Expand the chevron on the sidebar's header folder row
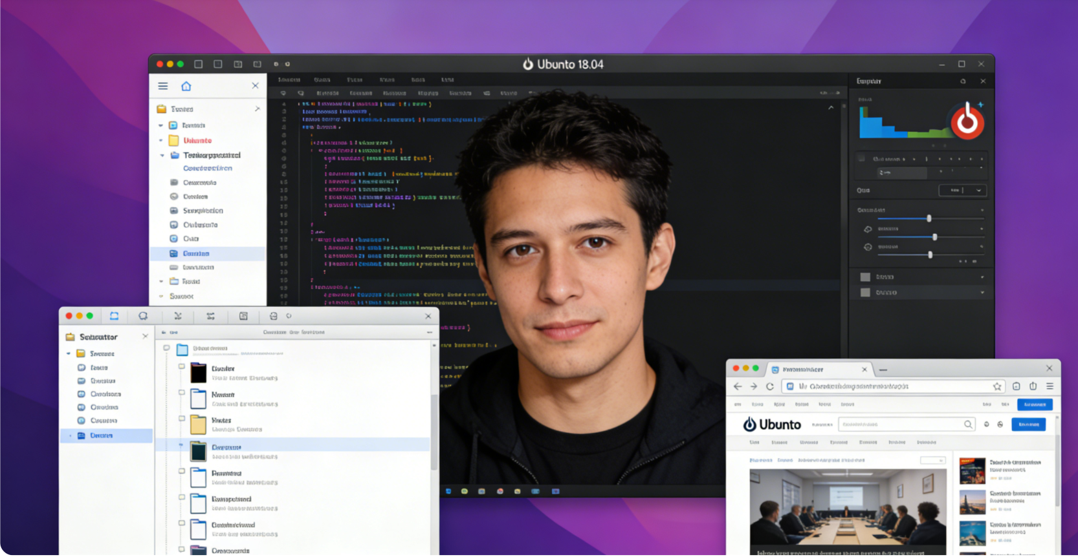The height and width of the screenshot is (557, 1078). pyautogui.click(x=258, y=109)
